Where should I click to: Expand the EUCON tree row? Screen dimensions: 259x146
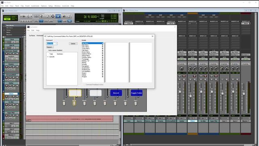(48, 57)
